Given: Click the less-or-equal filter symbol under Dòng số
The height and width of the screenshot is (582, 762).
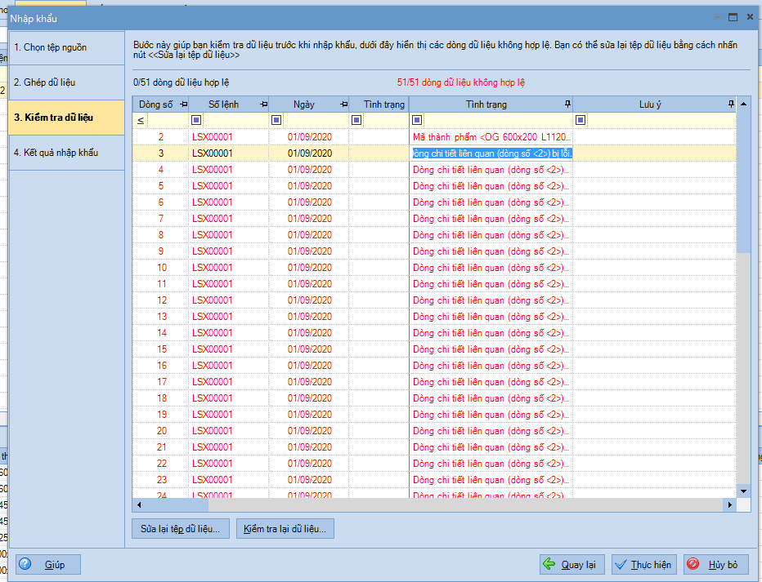Looking at the screenshot, I should point(141,120).
